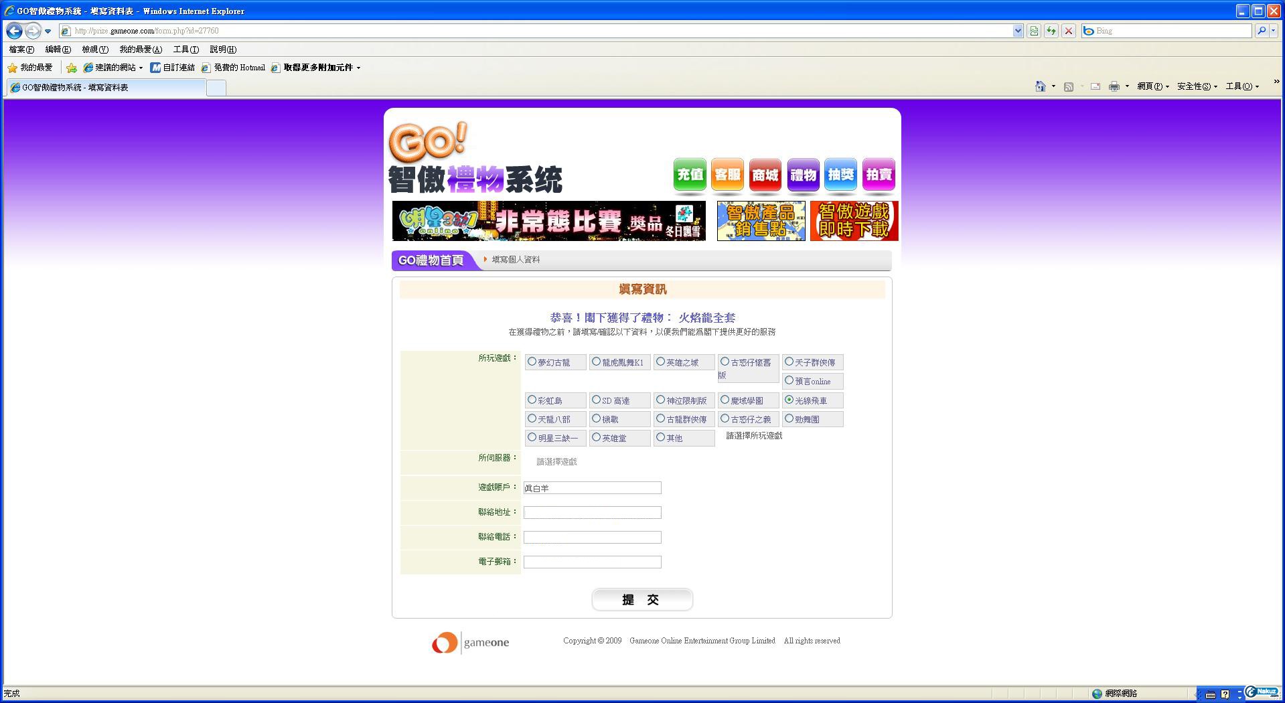
Task: Click the compatibility view icon
Action: tap(1034, 31)
